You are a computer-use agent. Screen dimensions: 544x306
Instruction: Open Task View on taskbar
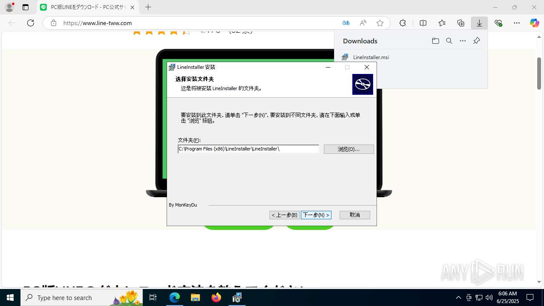pos(153,297)
